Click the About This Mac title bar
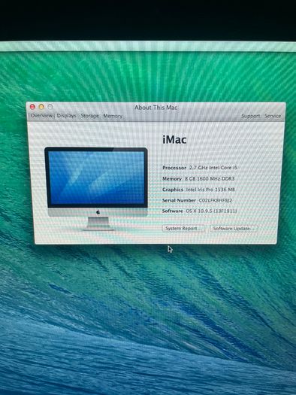This screenshot has width=296, height=395. [156, 108]
